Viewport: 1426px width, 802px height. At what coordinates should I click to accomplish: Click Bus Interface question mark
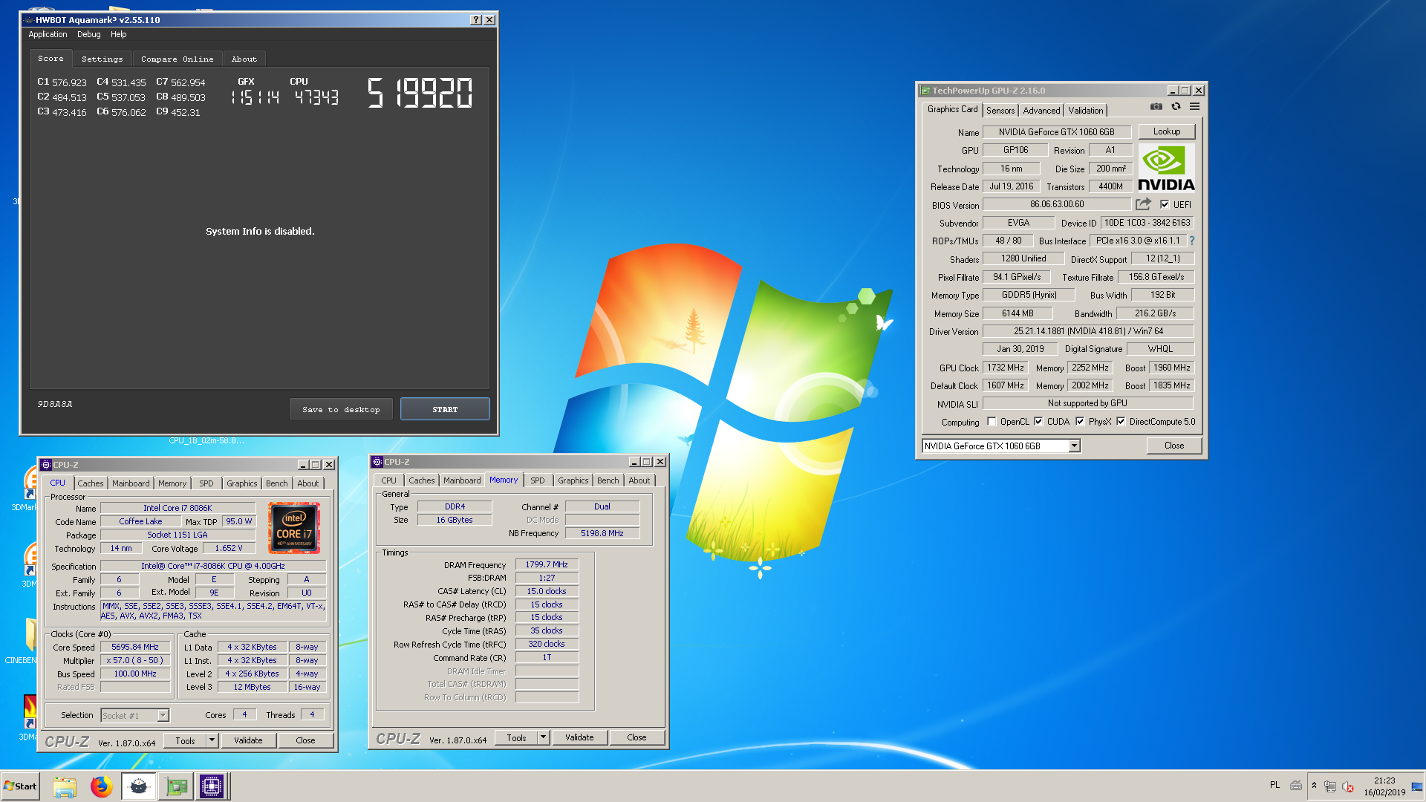coord(1192,241)
